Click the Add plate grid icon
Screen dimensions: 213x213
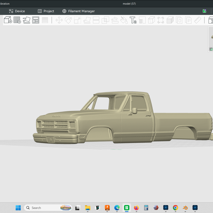point(17,20)
